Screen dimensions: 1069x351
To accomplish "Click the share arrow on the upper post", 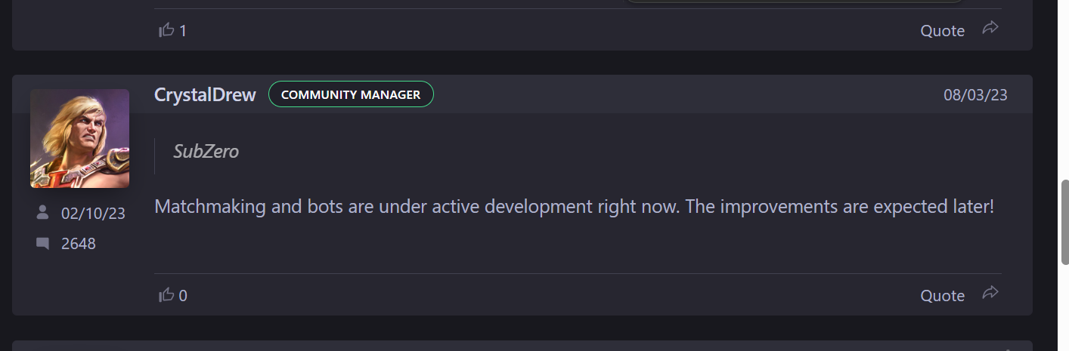I will pyautogui.click(x=990, y=28).
